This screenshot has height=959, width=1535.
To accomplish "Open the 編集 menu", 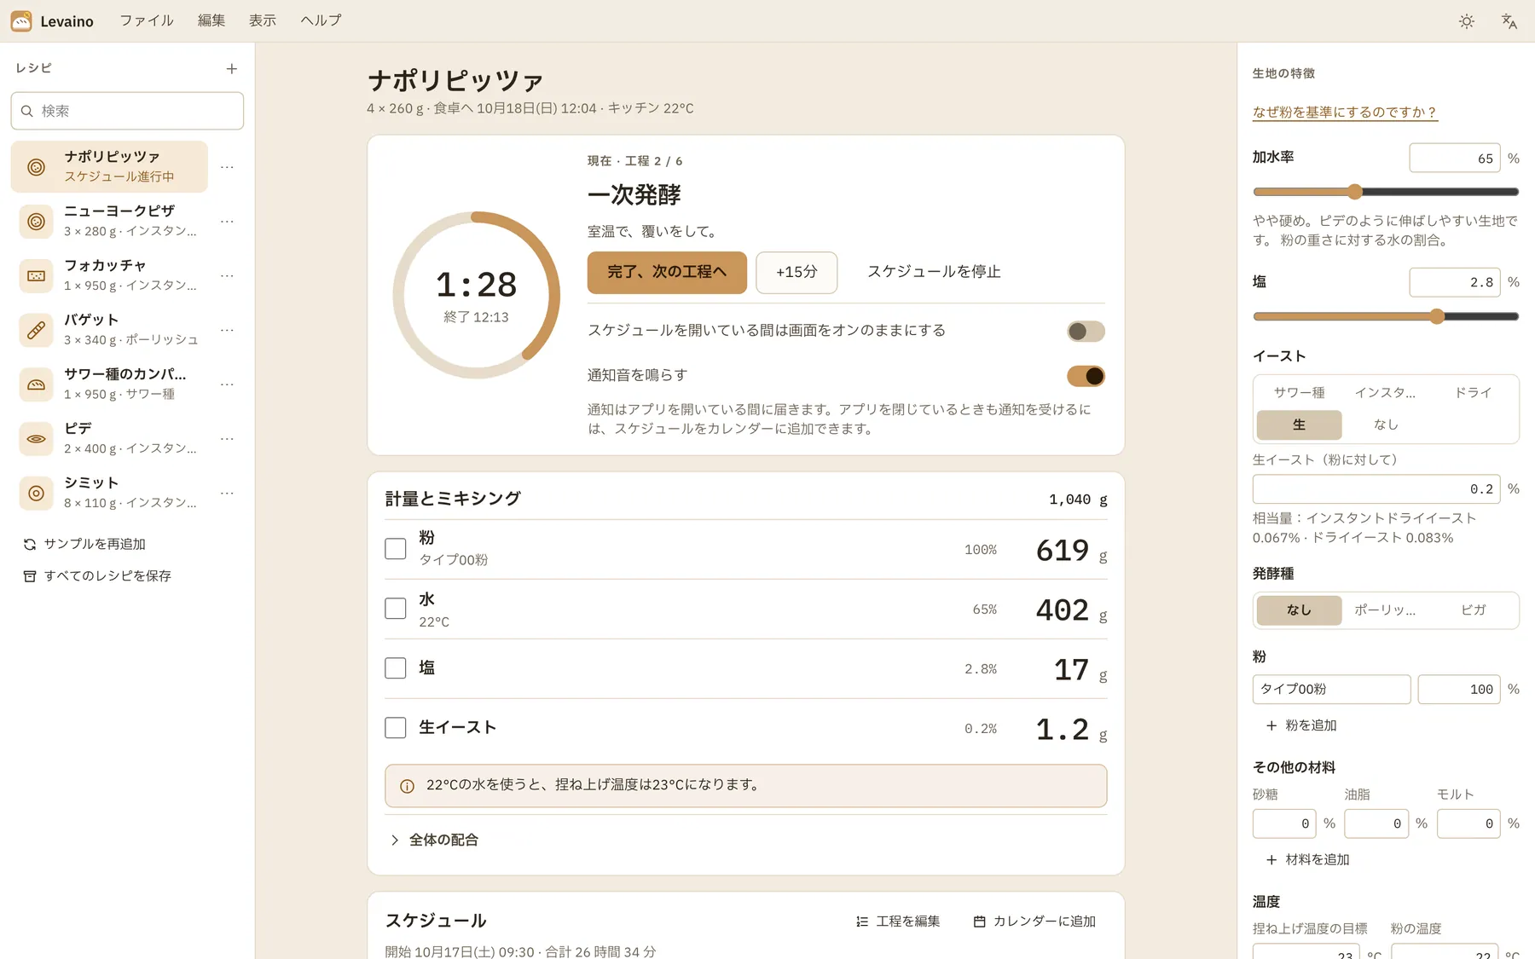I will pyautogui.click(x=211, y=20).
